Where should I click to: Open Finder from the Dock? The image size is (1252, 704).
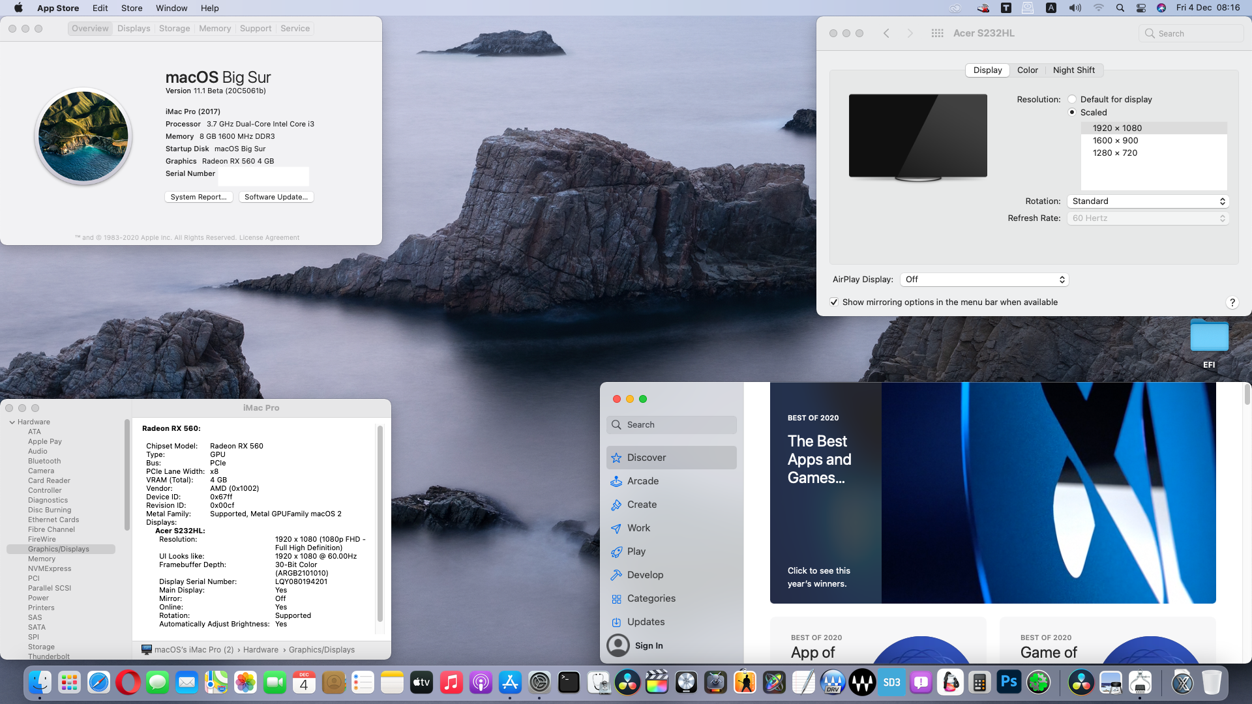click(x=40, y=682)
